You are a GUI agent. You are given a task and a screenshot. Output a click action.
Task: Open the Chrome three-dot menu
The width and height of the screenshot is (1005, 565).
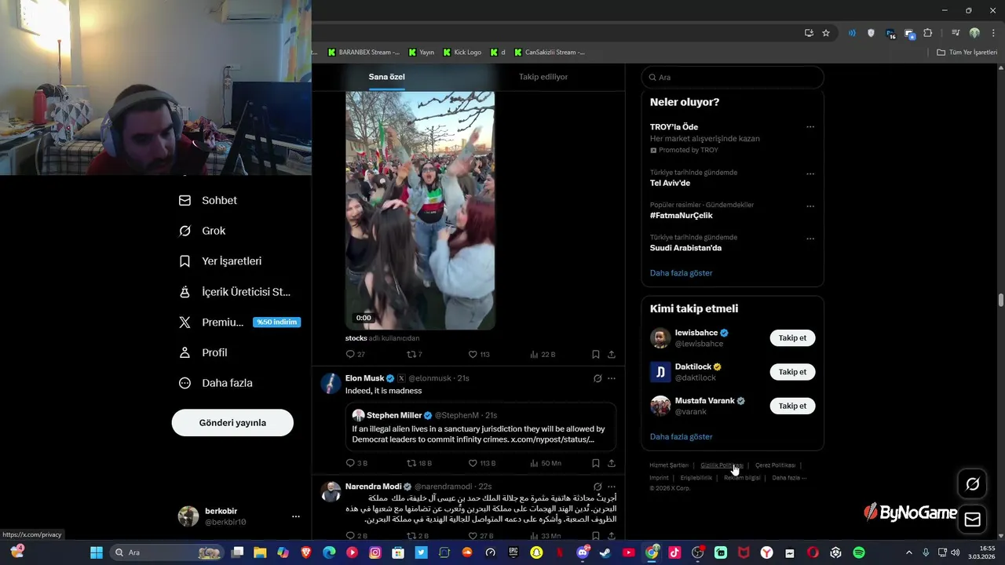tap(993, 33)
